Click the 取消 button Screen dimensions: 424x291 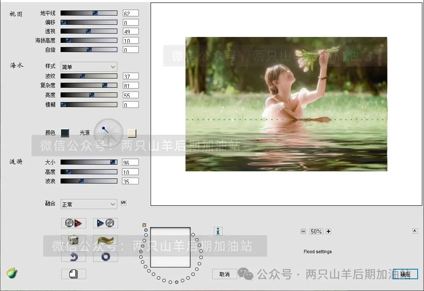225,274
